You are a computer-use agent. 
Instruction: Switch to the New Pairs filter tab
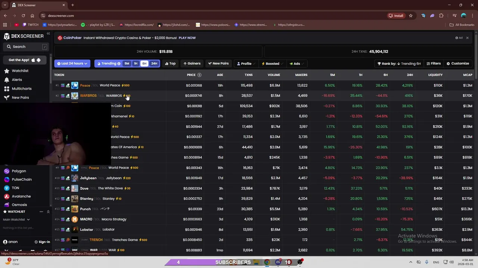tap(218, 64)
